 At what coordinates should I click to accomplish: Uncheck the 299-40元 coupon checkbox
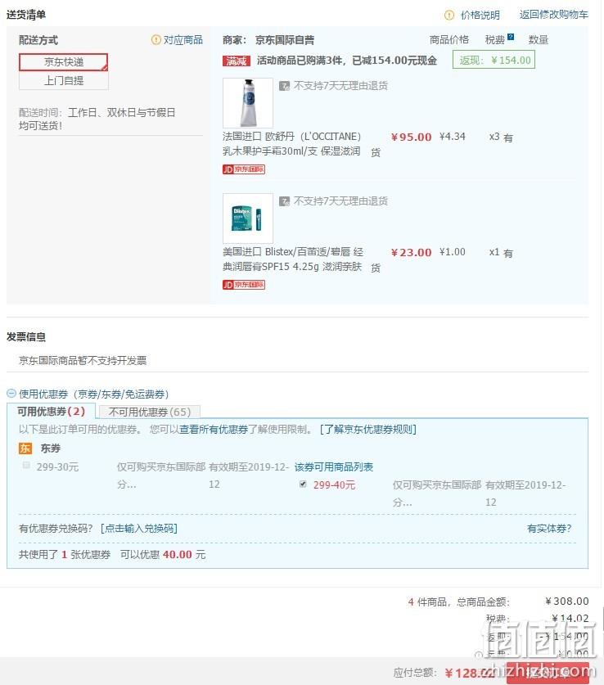303,484
